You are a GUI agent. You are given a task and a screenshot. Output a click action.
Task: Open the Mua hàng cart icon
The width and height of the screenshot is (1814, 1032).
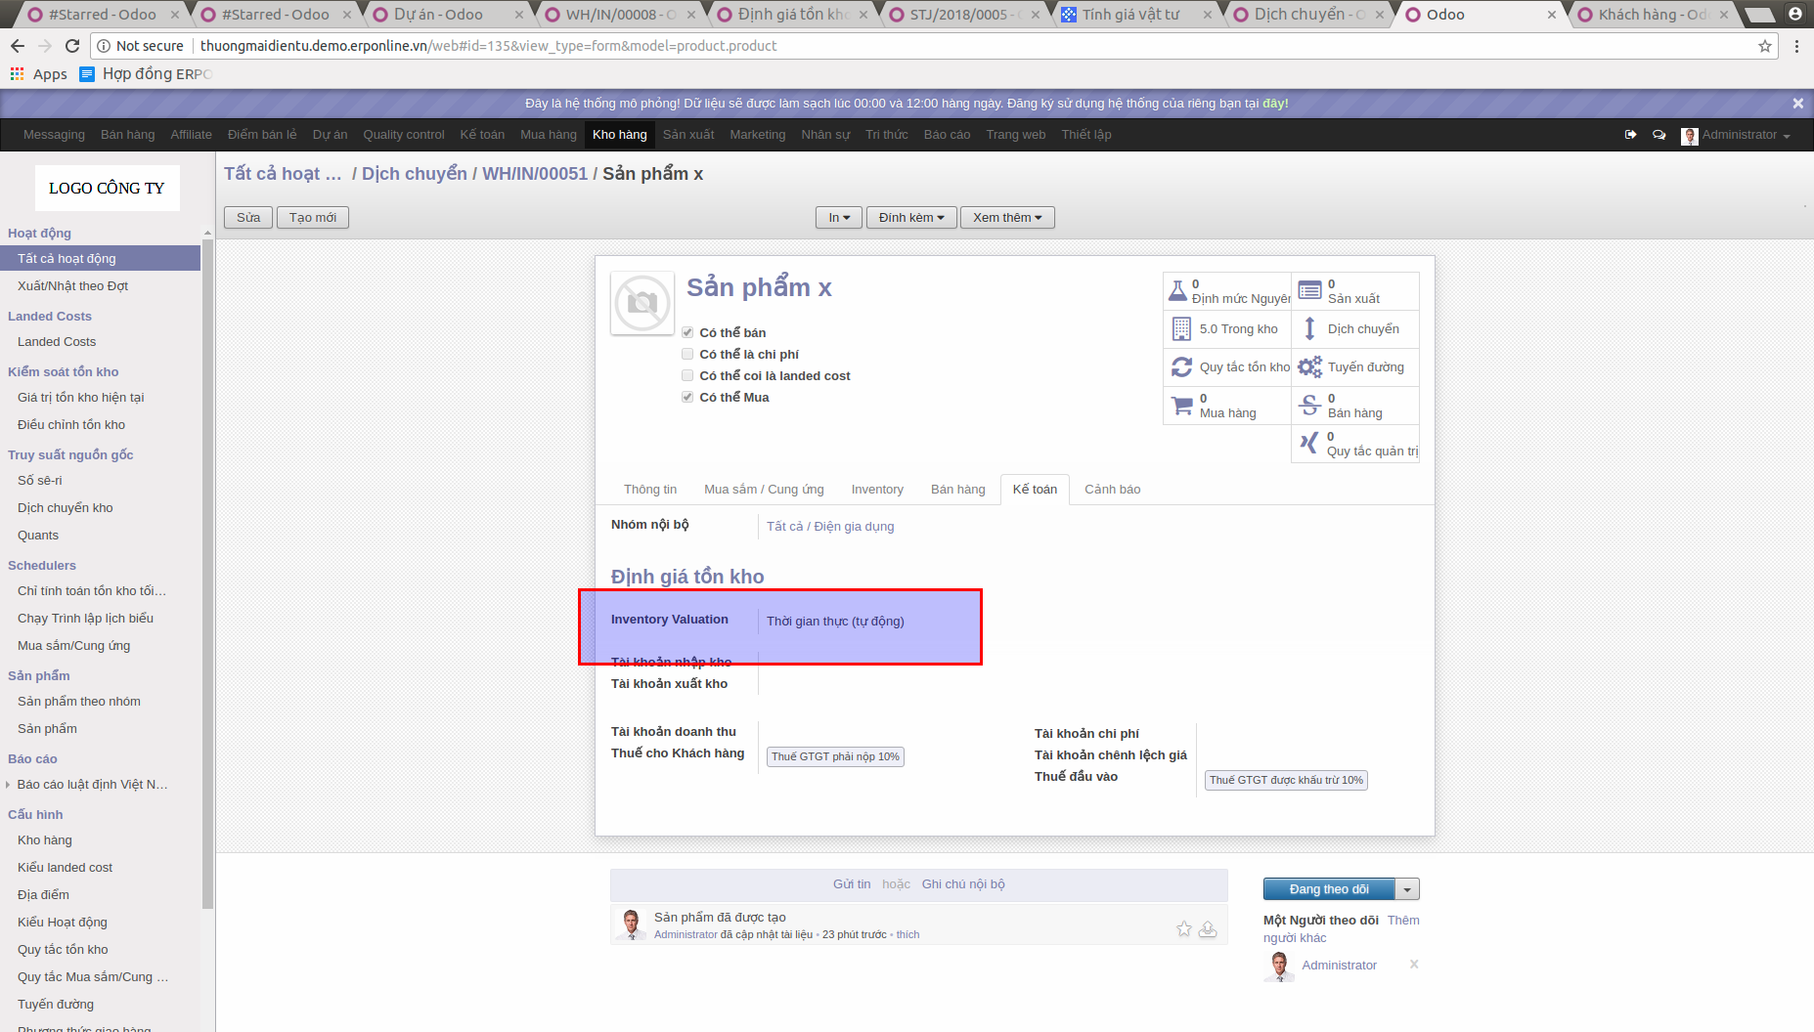(x=1181, y=406)
